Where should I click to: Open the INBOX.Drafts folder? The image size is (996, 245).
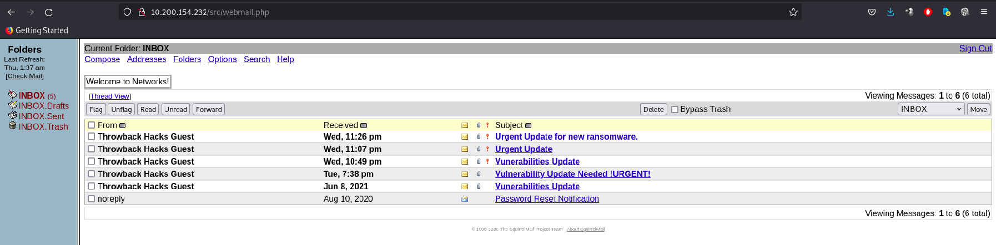click(43, 106)
